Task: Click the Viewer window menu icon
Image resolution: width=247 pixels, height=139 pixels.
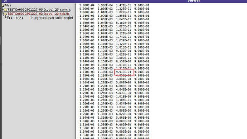Action: [5, 1]
